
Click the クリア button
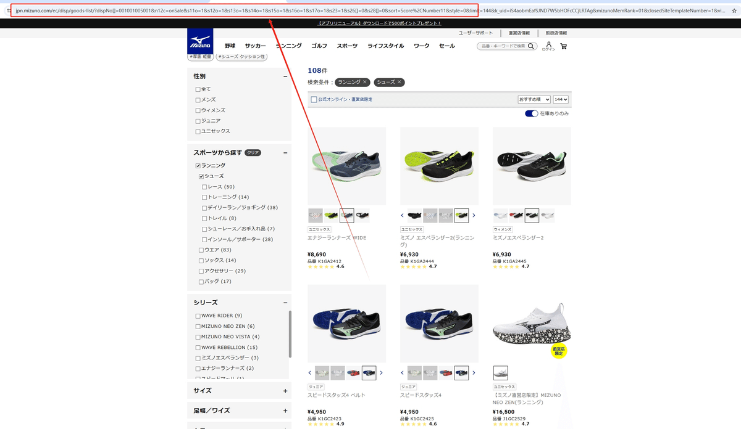253,153
